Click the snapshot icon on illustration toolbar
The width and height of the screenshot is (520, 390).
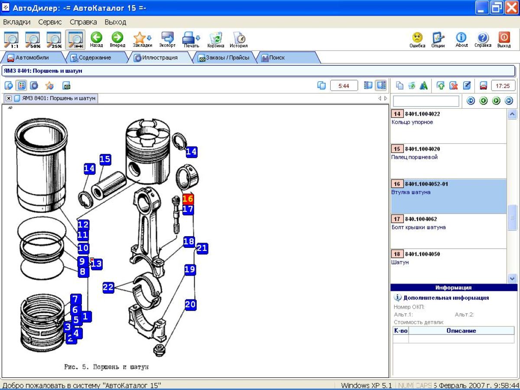(x=66, y=85)
